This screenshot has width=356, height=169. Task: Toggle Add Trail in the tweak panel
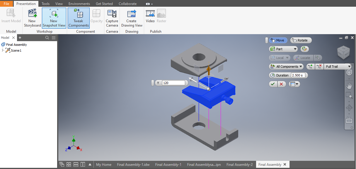310,66
